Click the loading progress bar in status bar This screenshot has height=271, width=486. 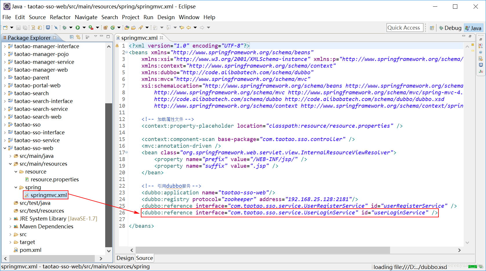[x=472, y=266]
